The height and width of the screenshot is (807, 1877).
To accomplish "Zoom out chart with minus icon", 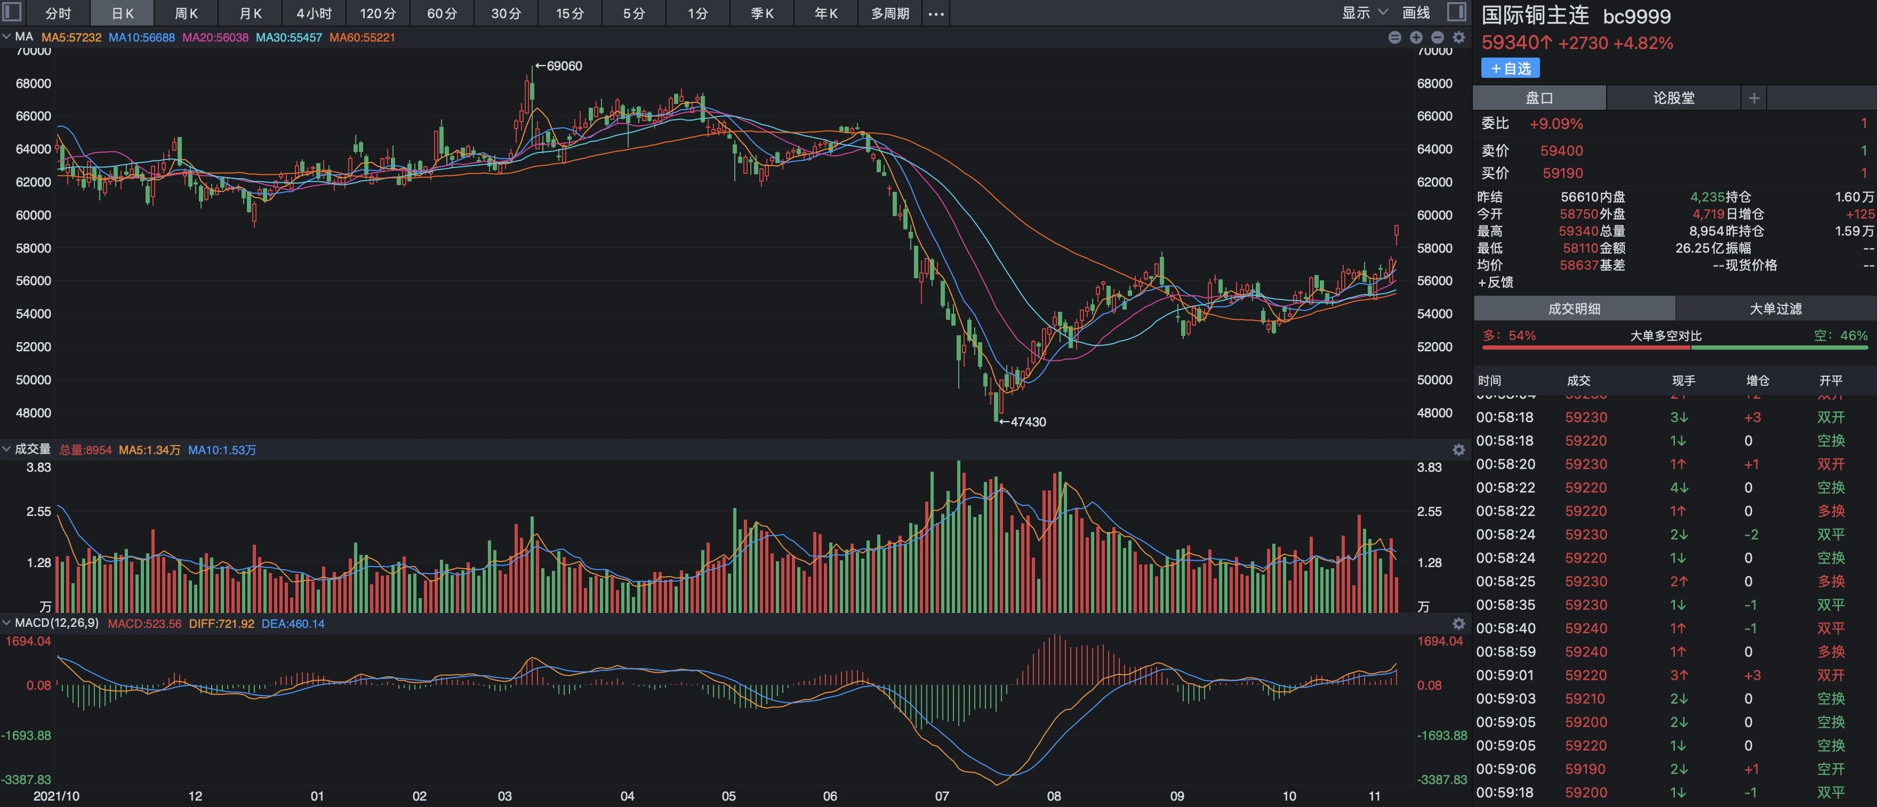I will coord(1438,37).
